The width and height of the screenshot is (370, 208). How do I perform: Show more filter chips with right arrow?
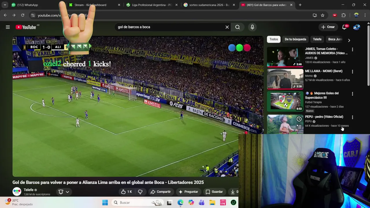tap(349, 40)
